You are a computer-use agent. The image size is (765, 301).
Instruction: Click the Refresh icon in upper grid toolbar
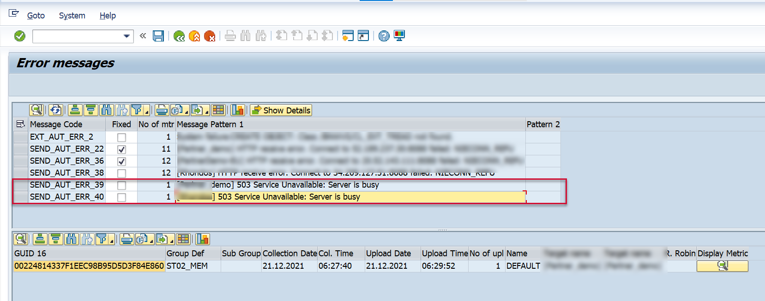(x=55, y=110)
